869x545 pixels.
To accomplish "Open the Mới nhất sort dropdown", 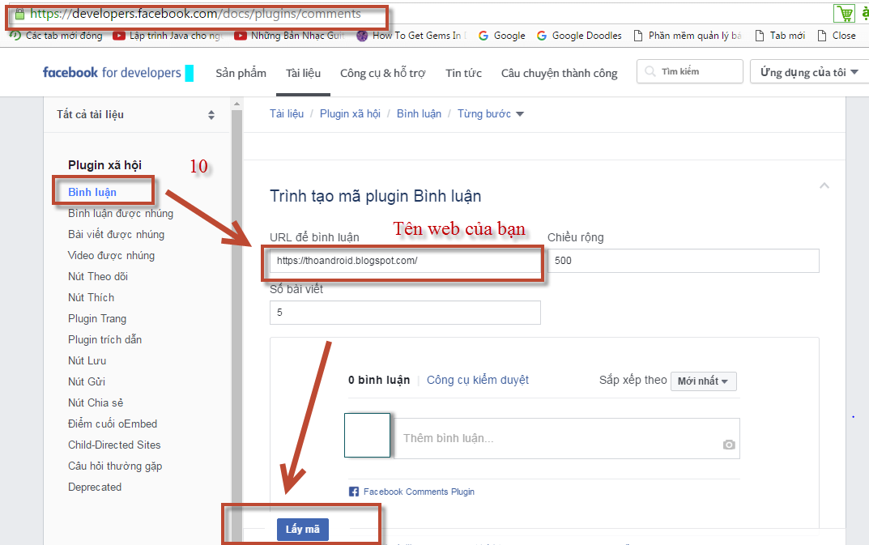I will click(703, 381).
